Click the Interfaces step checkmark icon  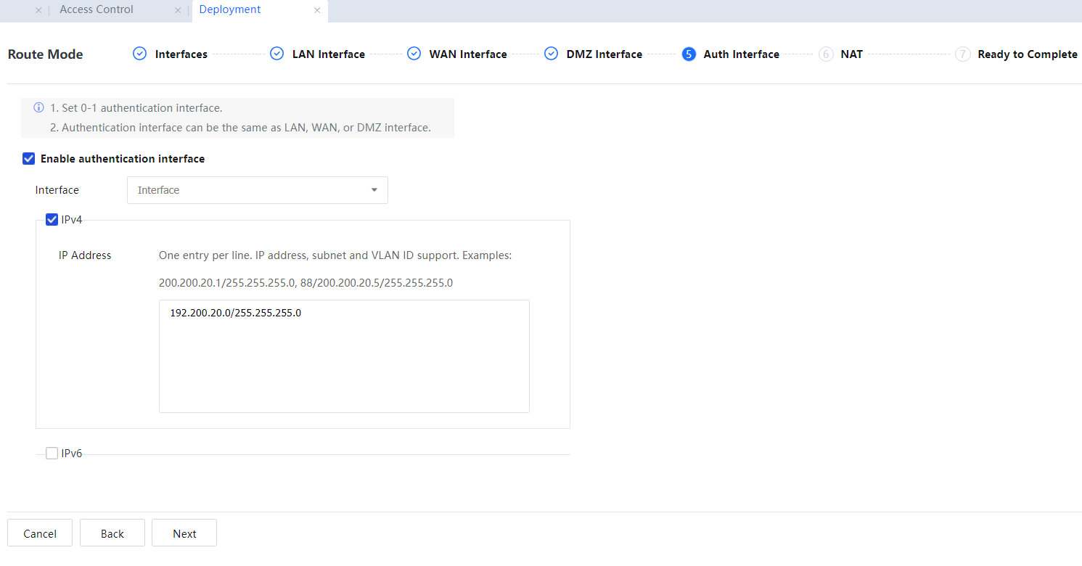[x=140, y=54]
